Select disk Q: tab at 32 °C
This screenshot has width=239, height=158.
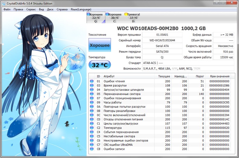click(x=96, y=18)
